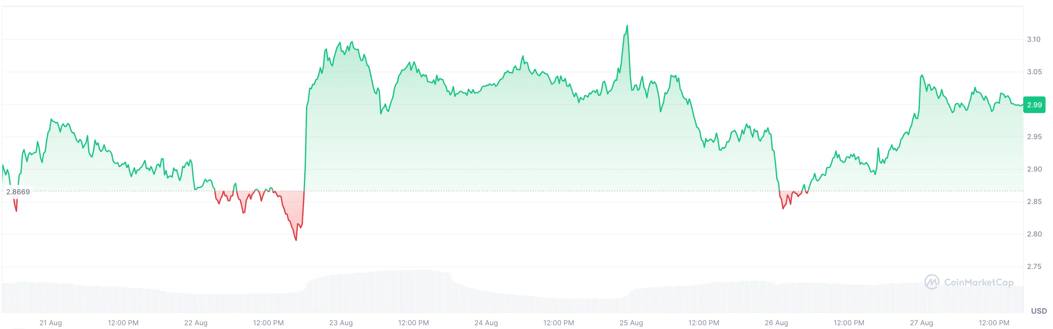Select the 22 Aug date label

(x=196, y=323)
